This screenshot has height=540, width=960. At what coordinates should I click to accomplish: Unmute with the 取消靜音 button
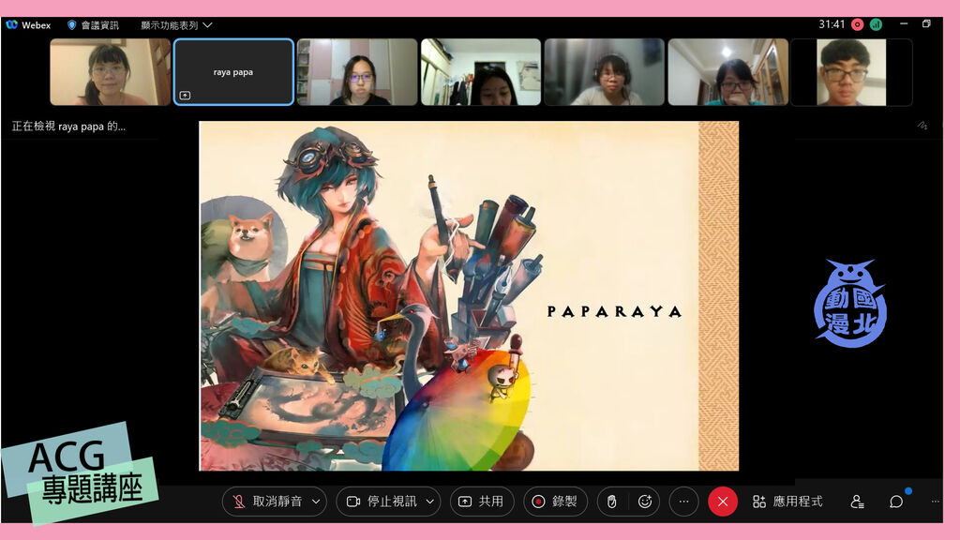(268, 502)
